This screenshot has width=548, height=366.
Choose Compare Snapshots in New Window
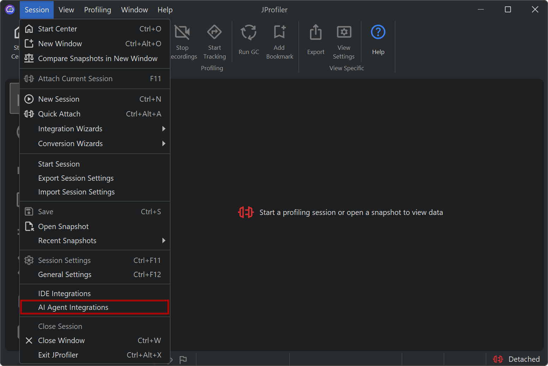pyautogui.click(x=97, y=59)
